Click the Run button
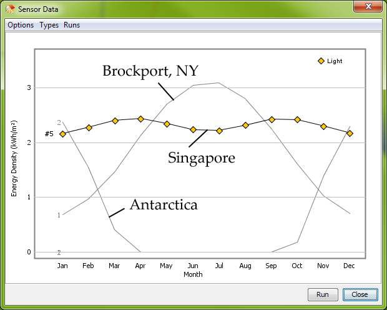 point(323,294)
